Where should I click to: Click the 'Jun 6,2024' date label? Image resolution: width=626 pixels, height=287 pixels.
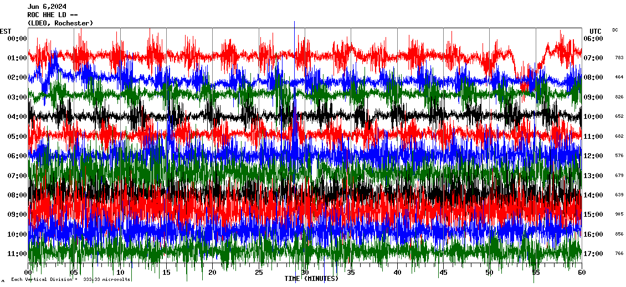(x=47, y=7)
